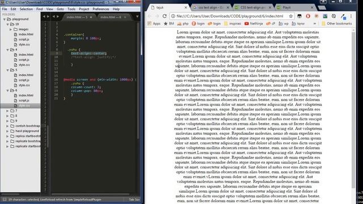
Task: Open Other bookmarks folder
Action: 336,24
